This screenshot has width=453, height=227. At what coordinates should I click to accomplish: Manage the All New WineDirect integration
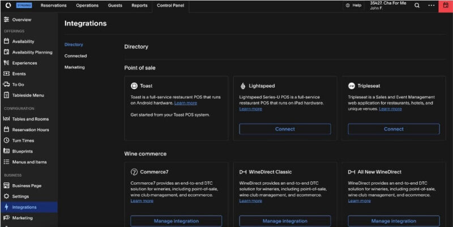click(x=394, y=221)
